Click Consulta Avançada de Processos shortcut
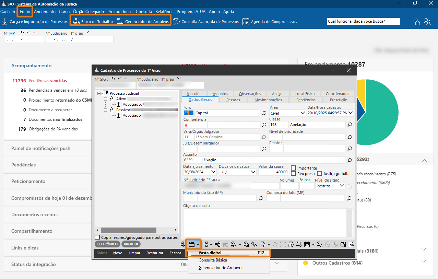The image size is (438, 279). (x=206, y=22)
